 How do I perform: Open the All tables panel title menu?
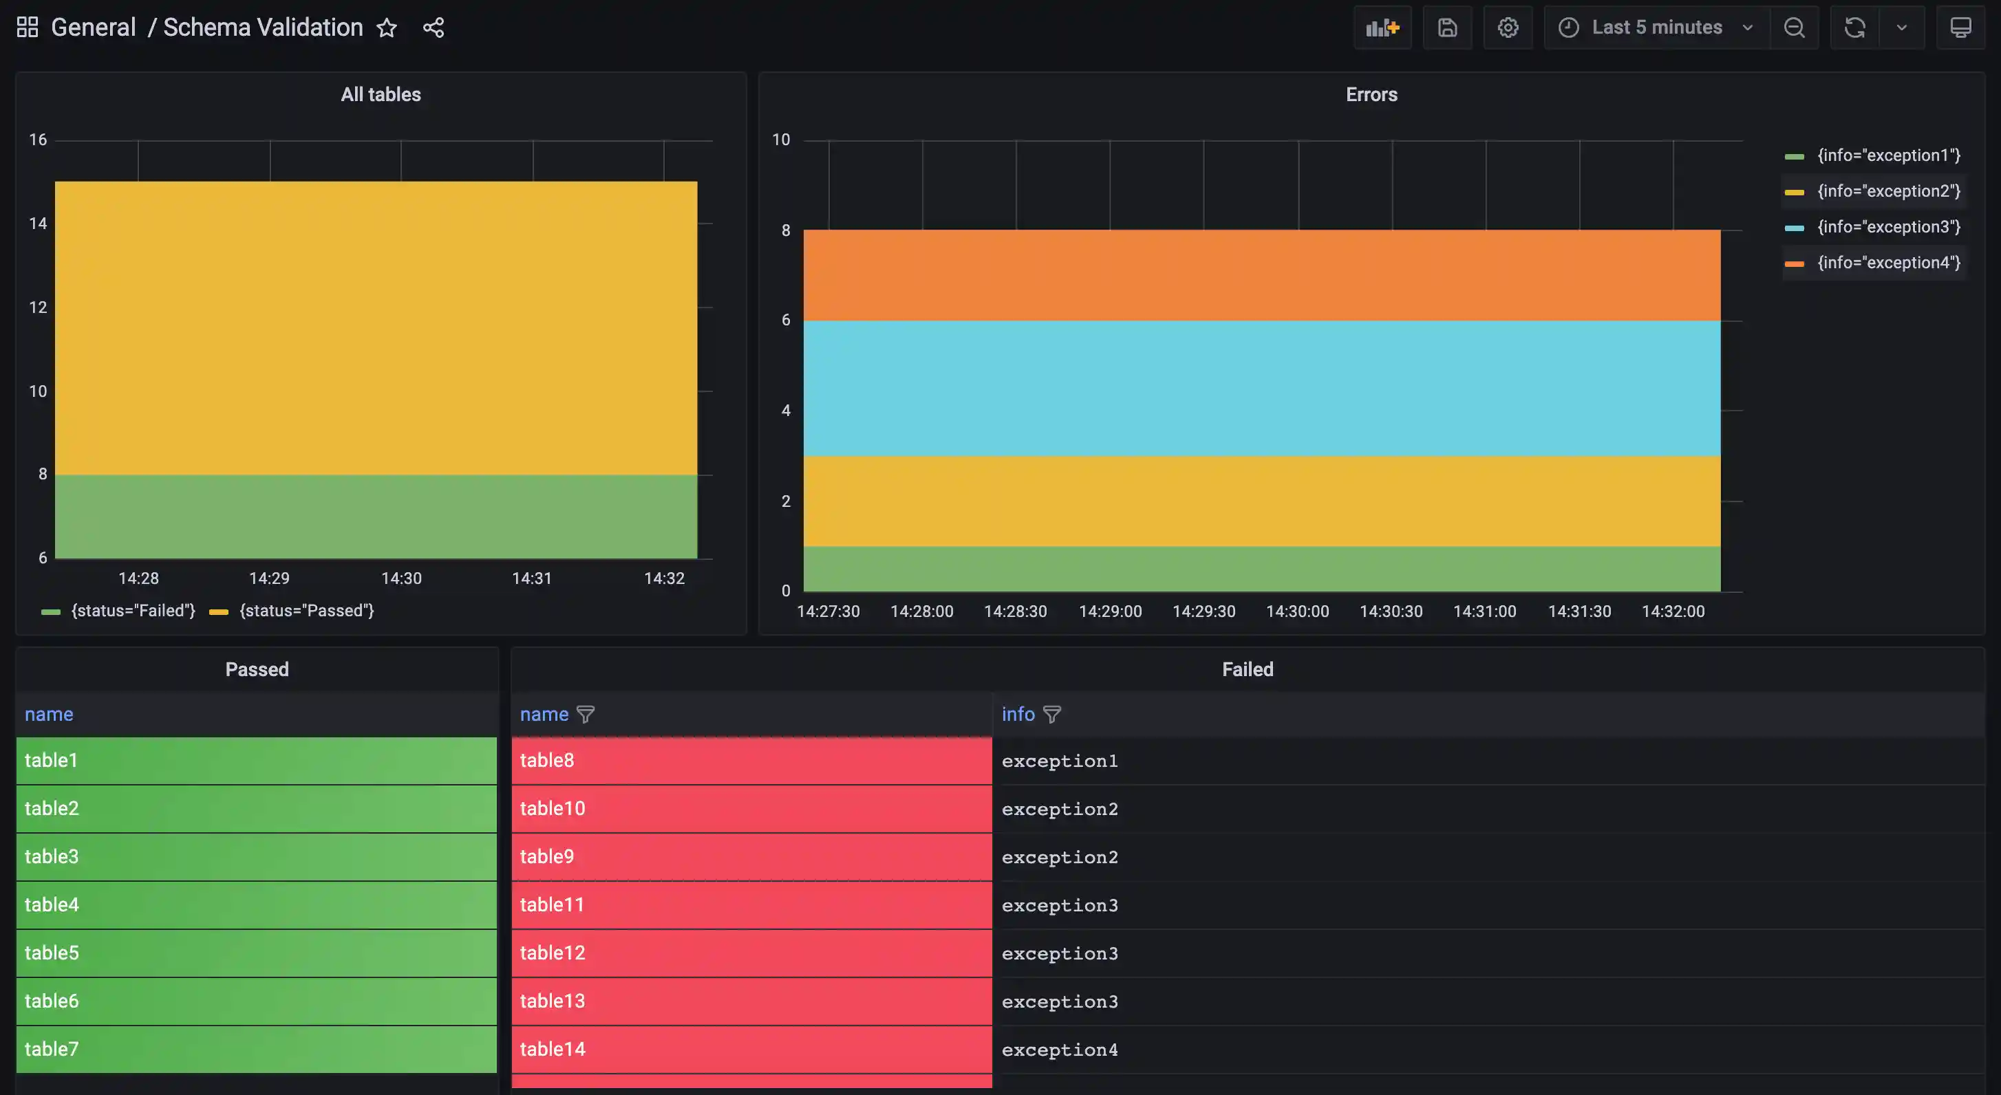coord(381,95)
